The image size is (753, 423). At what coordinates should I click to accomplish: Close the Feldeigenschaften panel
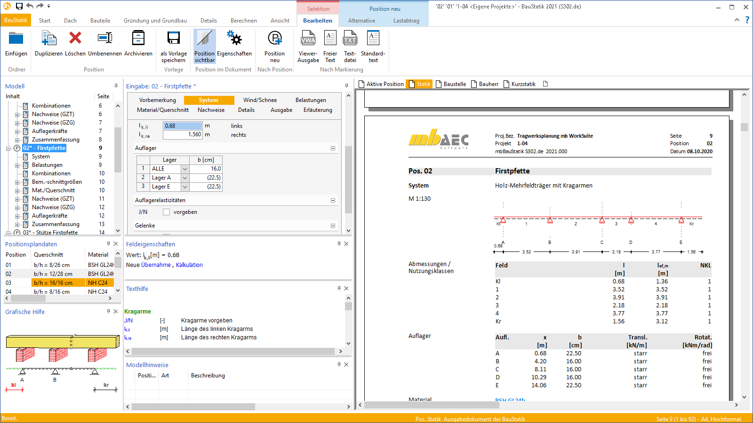(346, 243)
